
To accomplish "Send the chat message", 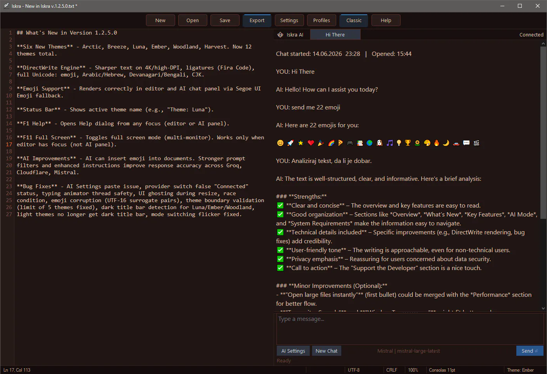I will coord(530,351).
